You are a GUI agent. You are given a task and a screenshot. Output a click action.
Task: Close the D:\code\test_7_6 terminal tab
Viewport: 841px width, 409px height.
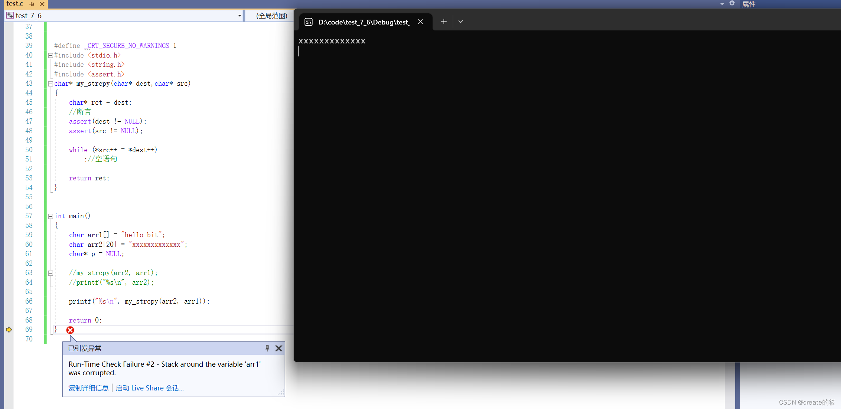pyautogui.click(x=420, y=22)
